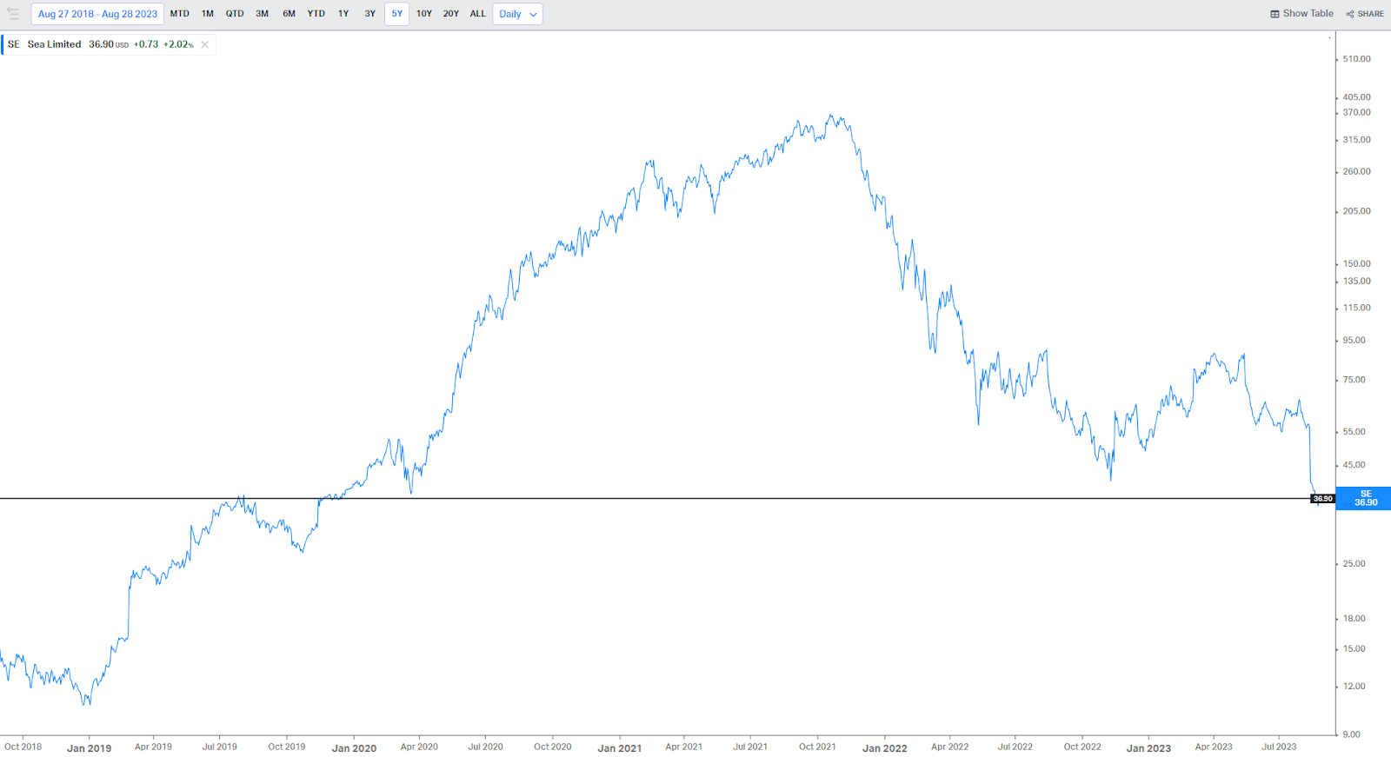
Task: Set the chart to 3Y range
Action: [370, 14]
